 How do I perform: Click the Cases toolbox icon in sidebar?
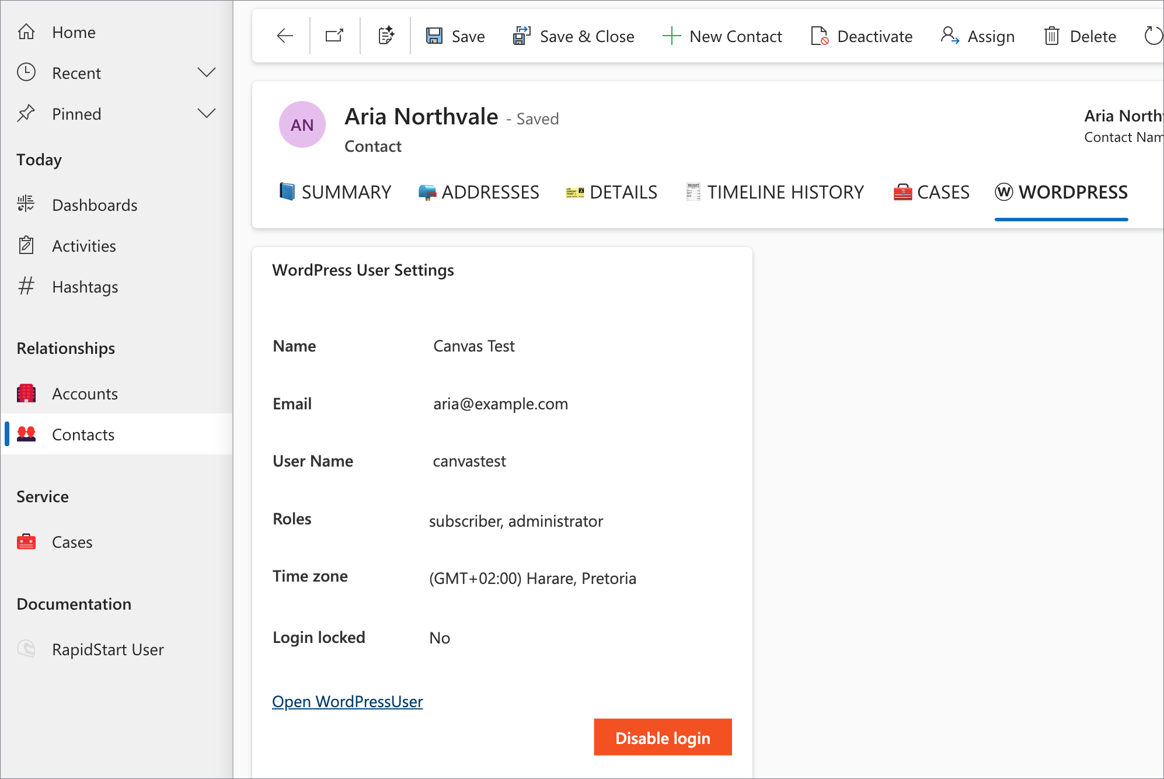coord(26,541)
